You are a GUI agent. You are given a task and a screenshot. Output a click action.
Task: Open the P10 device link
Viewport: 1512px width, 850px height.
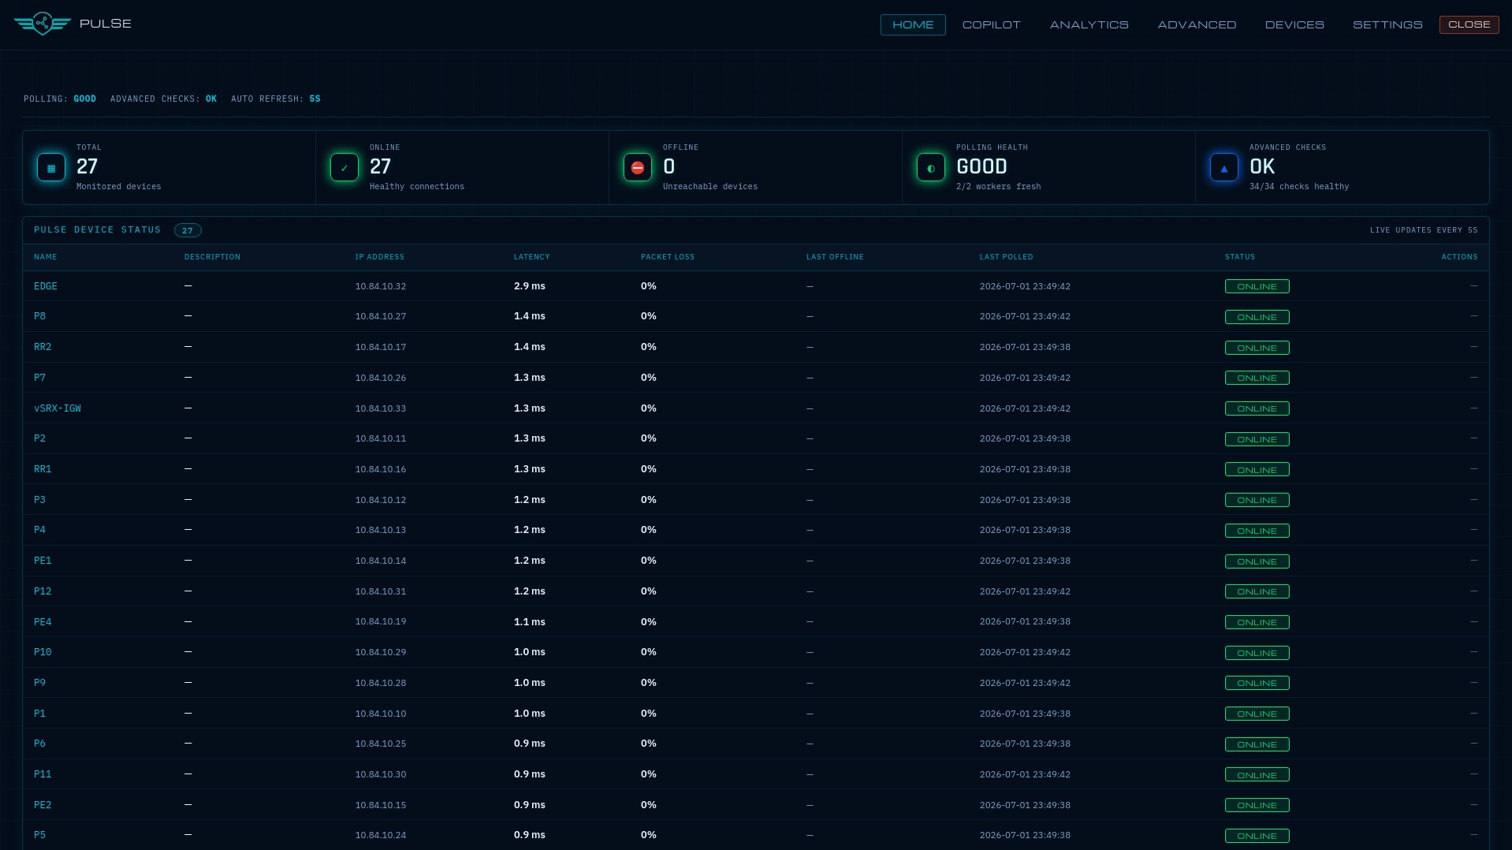click(43, 652)
